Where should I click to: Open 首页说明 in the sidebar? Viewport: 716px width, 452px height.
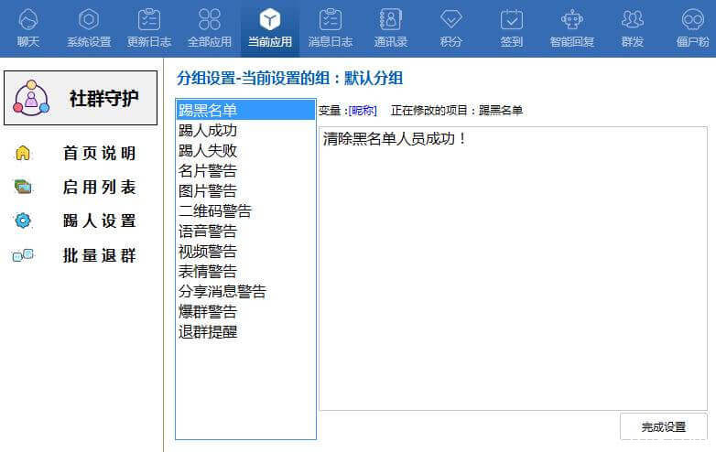[99, 154]
